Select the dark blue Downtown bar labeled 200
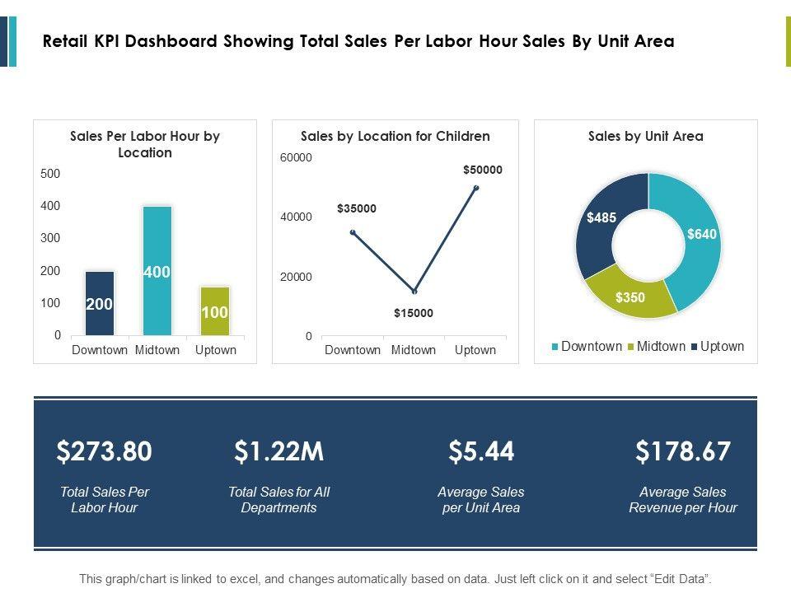 click(x=100, y=303)
